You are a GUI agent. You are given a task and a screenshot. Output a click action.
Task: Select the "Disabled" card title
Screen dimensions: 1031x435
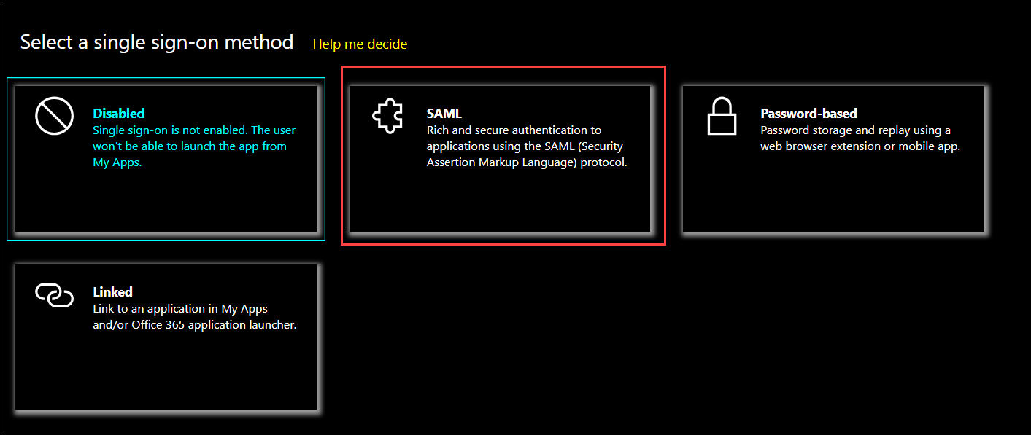coord(118,114)
